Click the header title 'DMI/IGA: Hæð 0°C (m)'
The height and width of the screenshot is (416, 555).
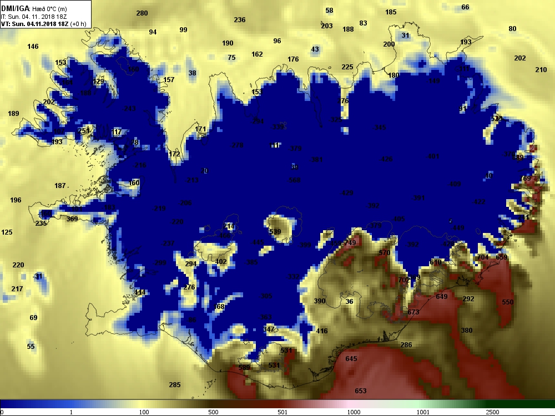(34, 9)
